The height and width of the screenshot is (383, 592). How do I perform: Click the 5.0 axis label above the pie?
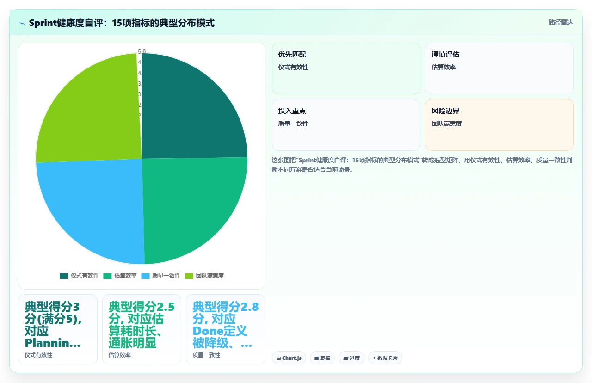[x=142, y=52]
